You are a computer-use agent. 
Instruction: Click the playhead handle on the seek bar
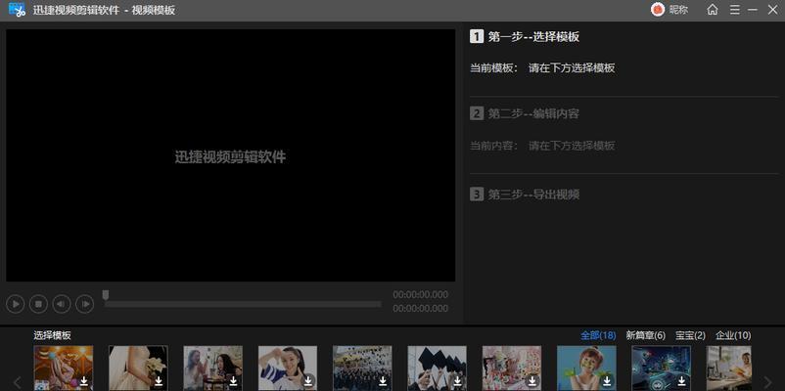point(105,295)
